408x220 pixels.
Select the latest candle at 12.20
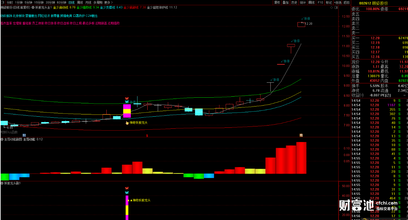pyautogui.click(x=301, y=24)
